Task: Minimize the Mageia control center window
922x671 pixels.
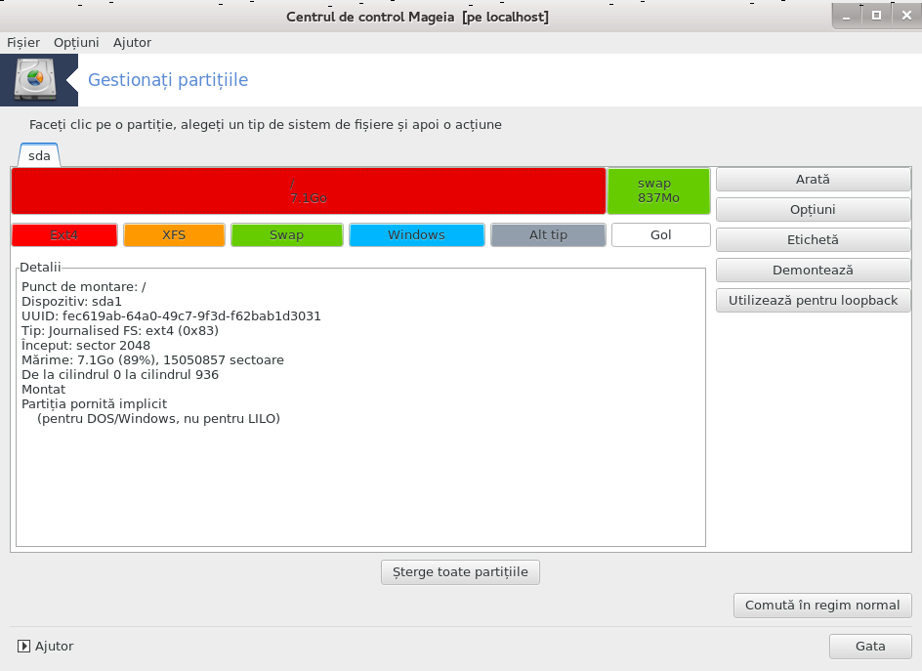Action: point(846,17)
